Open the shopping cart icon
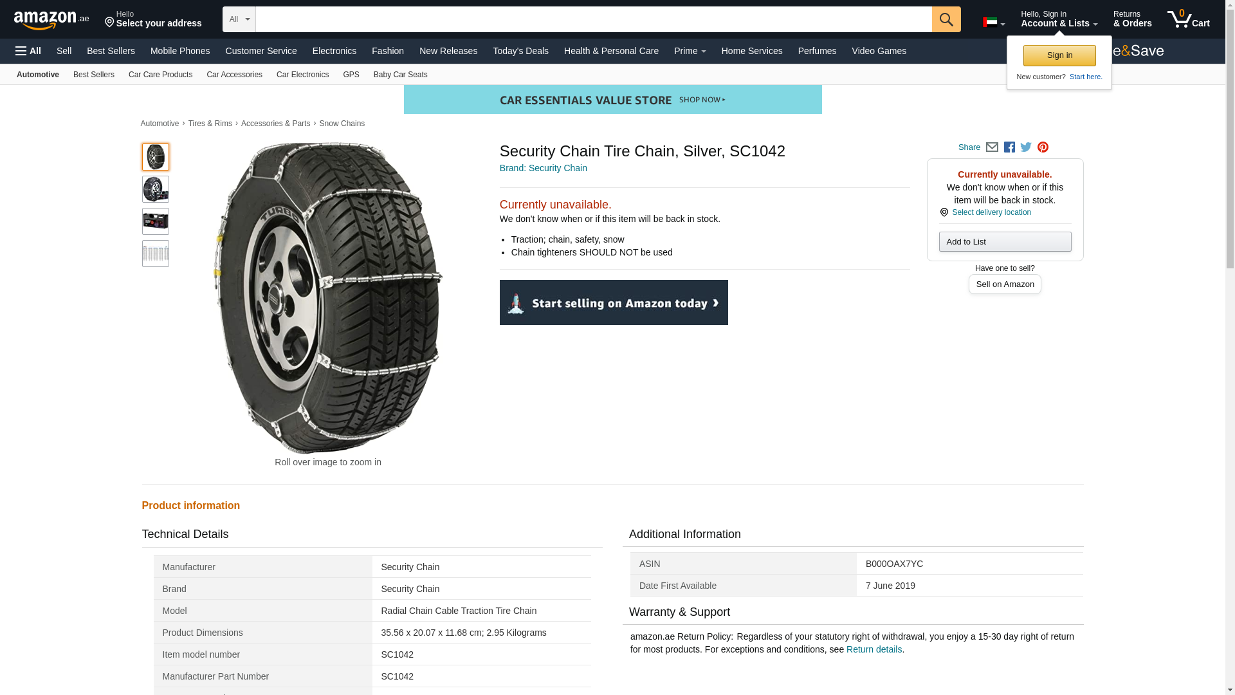 click(1188, 19)
